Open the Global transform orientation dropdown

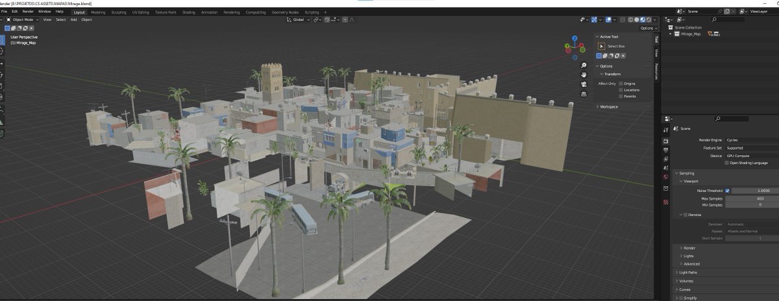pos(298,19)
